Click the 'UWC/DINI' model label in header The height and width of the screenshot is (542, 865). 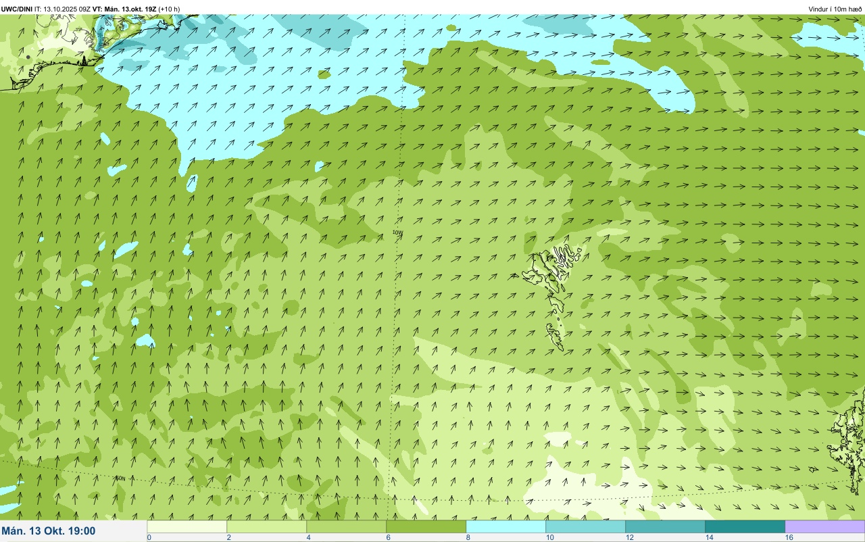(x=17, y=9)
